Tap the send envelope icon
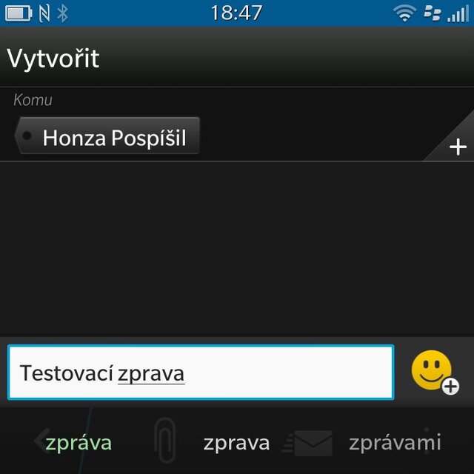The width and height of the screenshot is (474, 474). click(307, 443)
